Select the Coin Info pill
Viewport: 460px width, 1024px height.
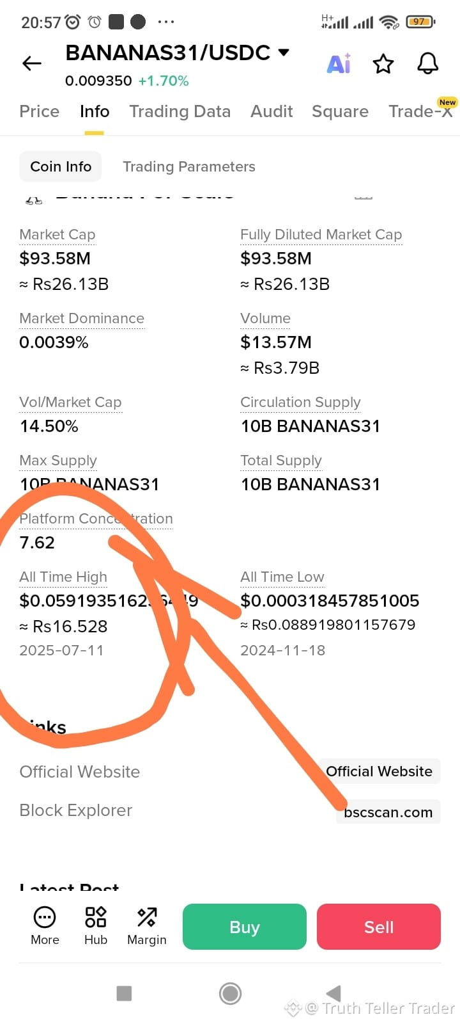click(61, 166)
